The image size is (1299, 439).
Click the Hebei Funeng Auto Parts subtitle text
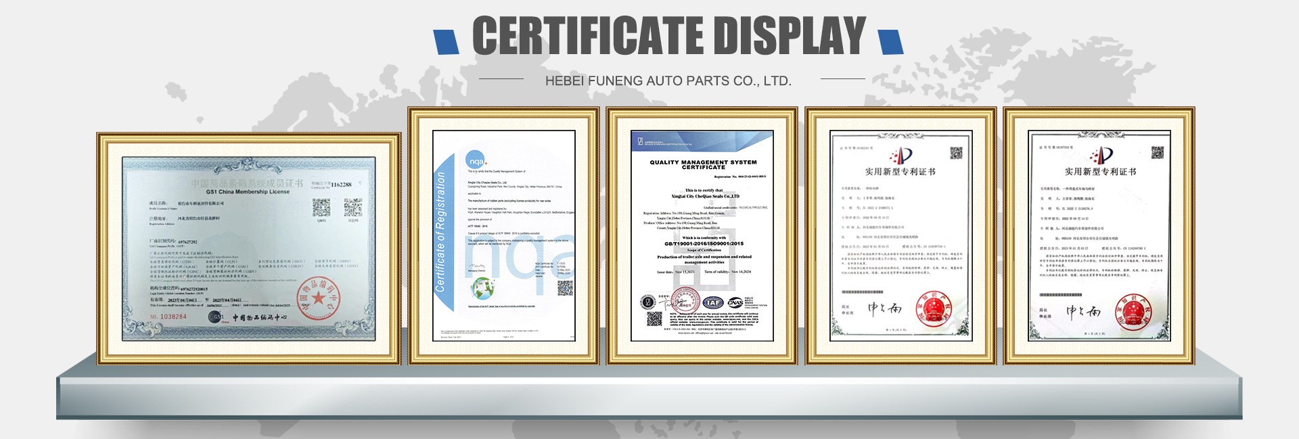[x=668, y=80]
